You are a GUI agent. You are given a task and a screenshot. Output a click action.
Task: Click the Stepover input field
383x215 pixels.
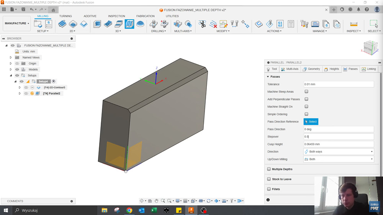(x=339, y=136)
